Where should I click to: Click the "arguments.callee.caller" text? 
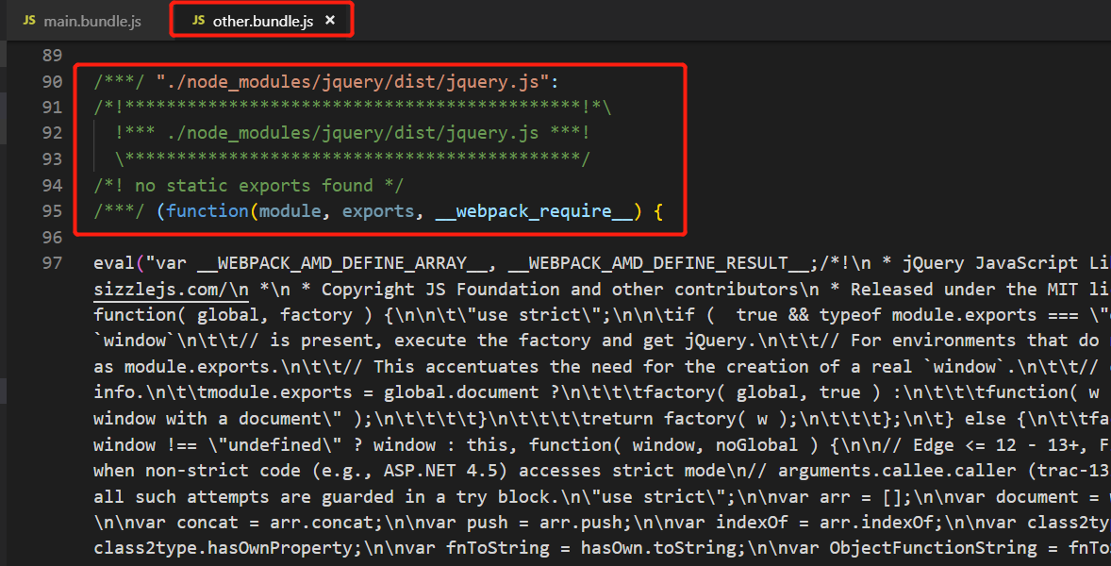click(897, 471)
